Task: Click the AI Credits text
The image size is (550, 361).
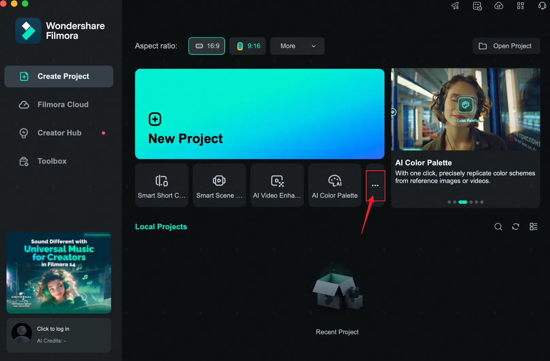Action: tap(51, 341)
